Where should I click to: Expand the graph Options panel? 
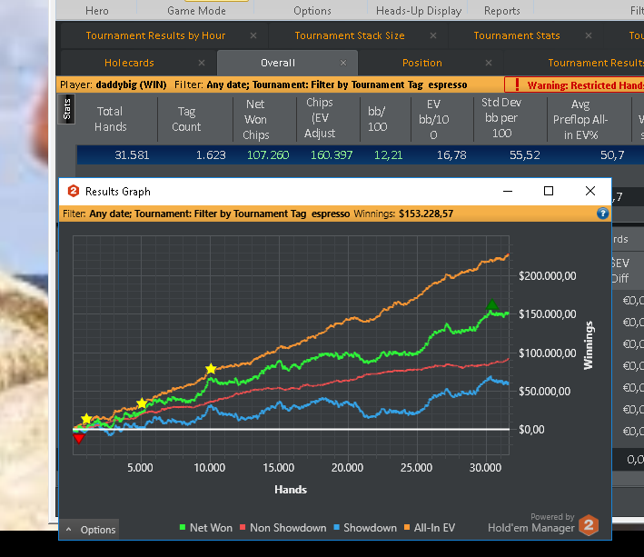91,530
